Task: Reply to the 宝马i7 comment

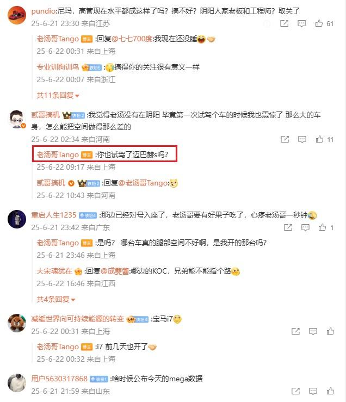Action: click(313, 331)
